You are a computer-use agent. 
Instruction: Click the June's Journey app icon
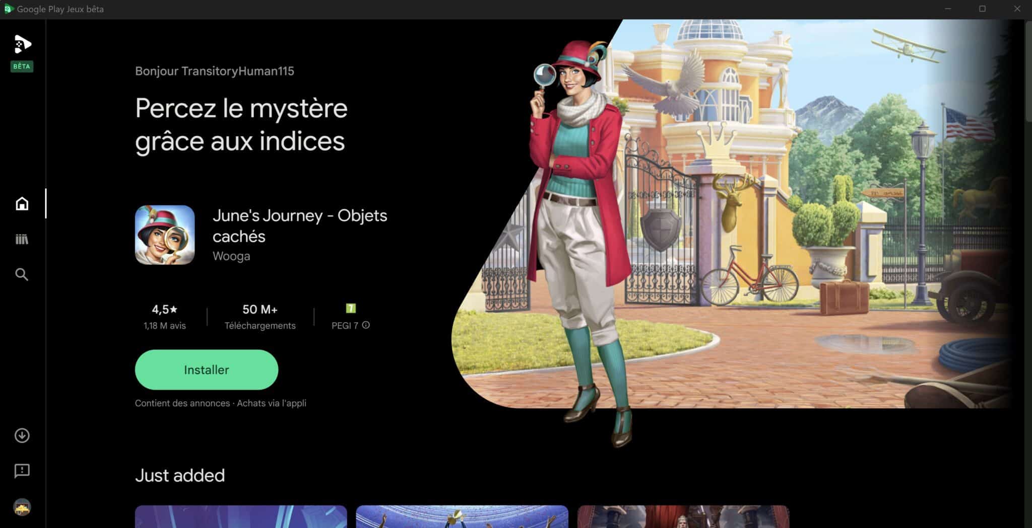[x=165, y=235]
